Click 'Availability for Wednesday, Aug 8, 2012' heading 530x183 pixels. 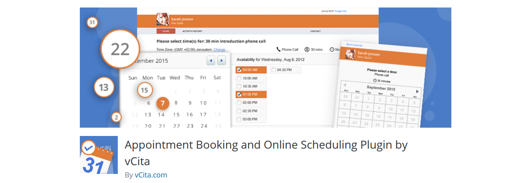point(270,59)
